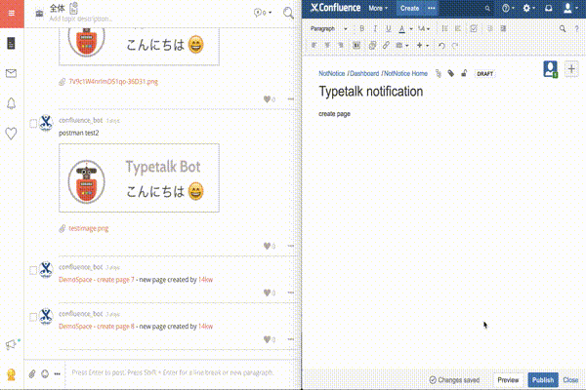
Task: Open the Typetalk topics list sidebar icon
Action: point(11,43)
